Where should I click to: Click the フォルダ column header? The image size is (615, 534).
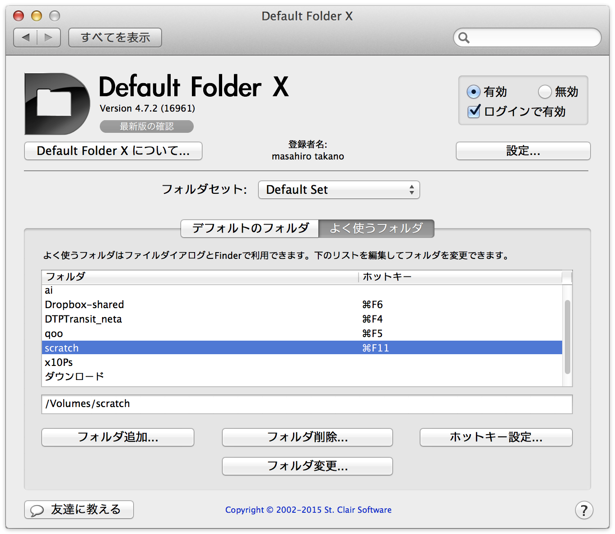(x=200, y=277)
